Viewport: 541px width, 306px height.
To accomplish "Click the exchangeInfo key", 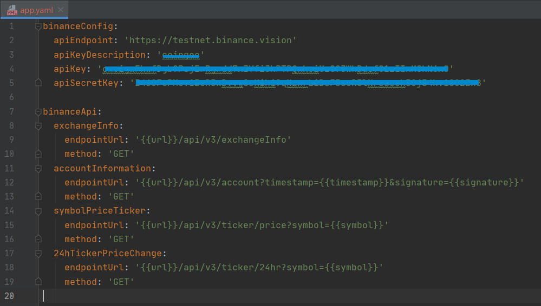I will coord(86,126).
